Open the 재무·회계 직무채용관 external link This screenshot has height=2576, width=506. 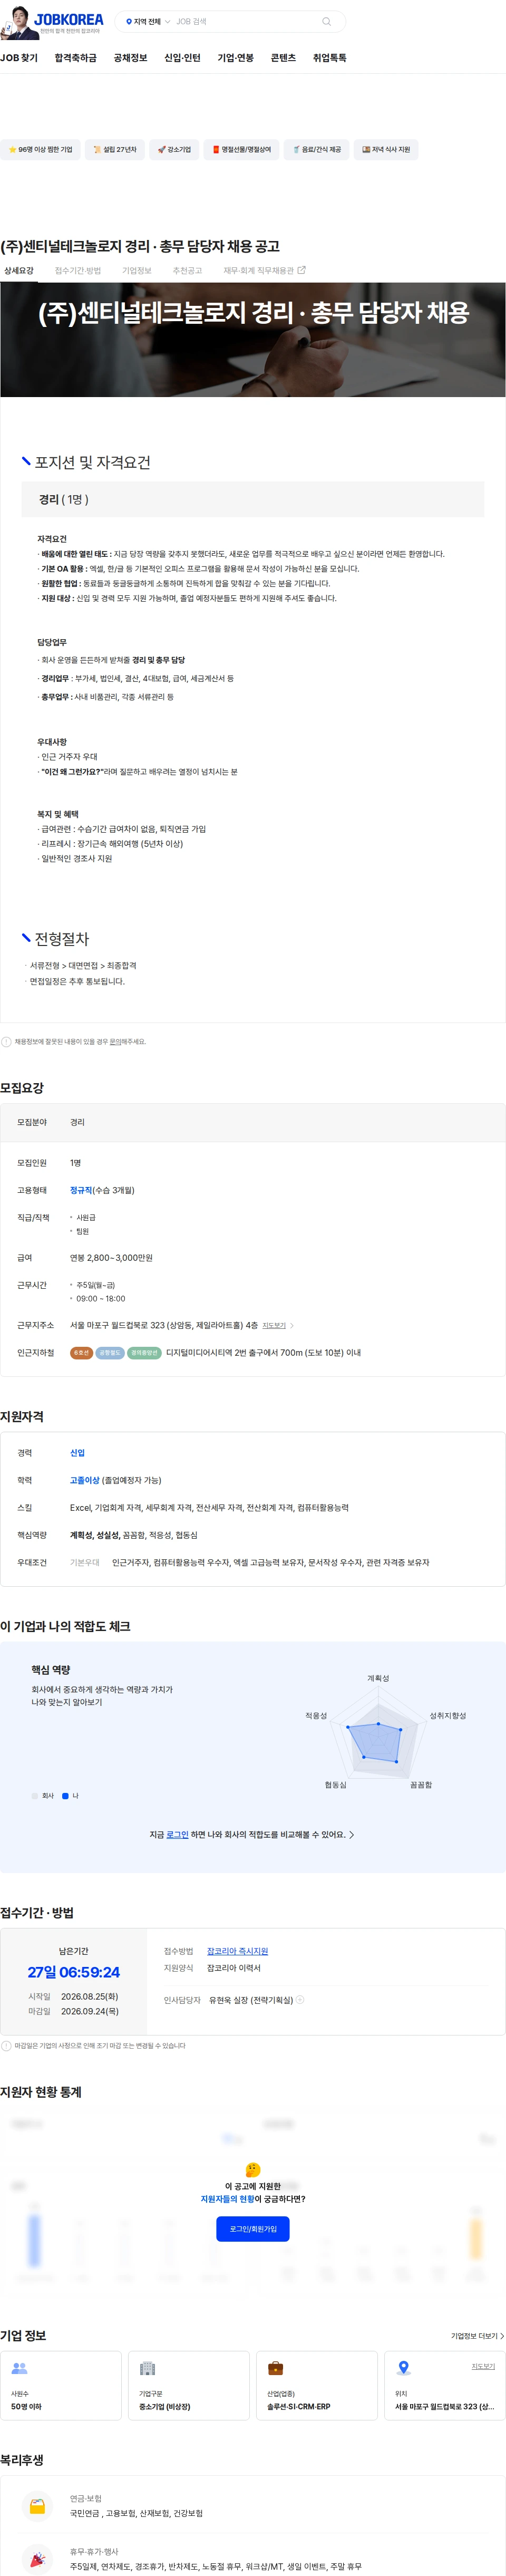click(264, 270)
